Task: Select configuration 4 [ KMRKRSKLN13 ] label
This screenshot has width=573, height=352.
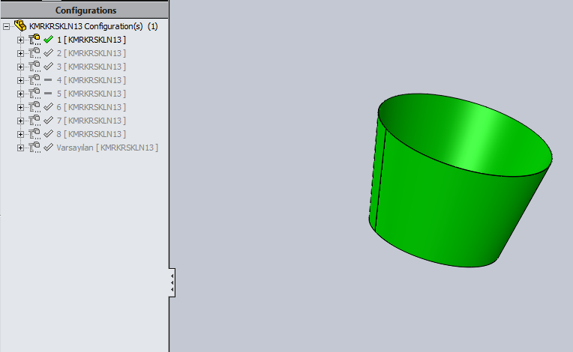Action: 91,80
